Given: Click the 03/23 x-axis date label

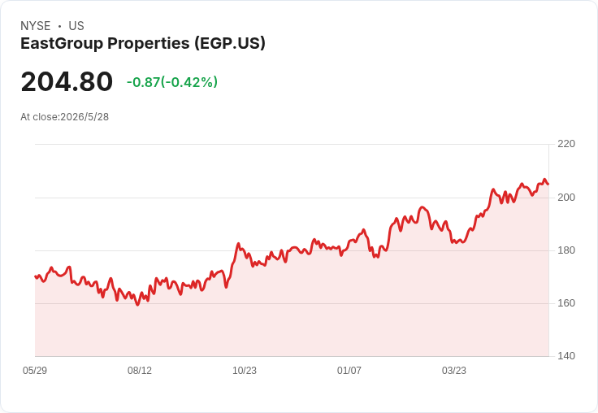Looking at the screenshot, I should tap(454, 370).
